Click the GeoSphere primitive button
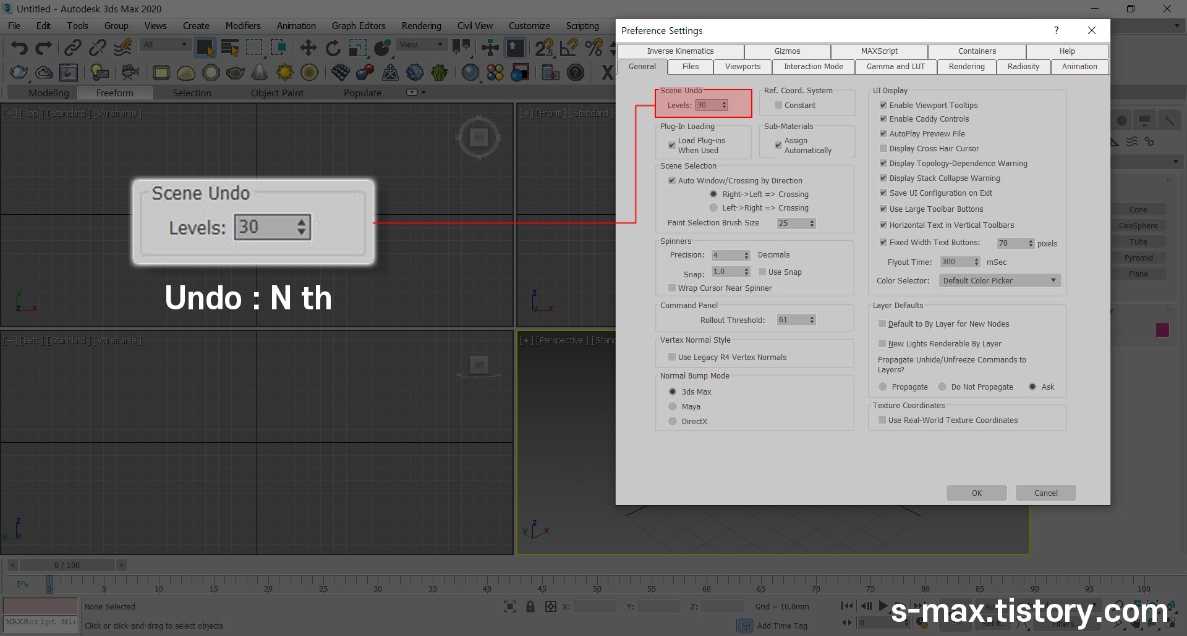Viewport: 1187px width, 636px height. pos(1138,226)
